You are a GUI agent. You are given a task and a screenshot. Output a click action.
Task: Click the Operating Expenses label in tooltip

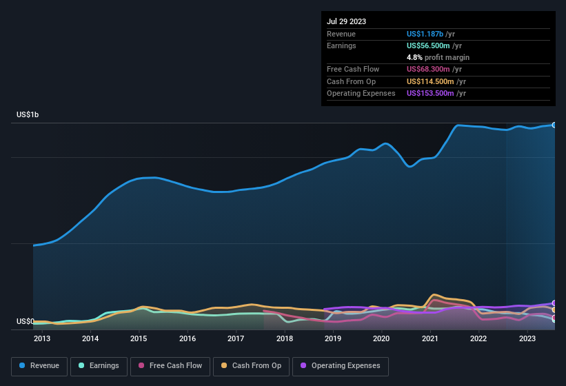pos(361,94)
